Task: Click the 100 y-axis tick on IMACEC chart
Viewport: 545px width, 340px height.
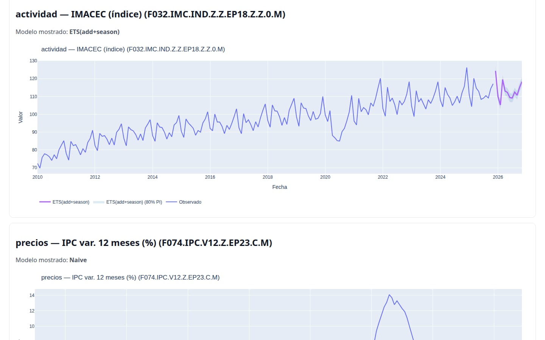Action: tap(33, 114)
